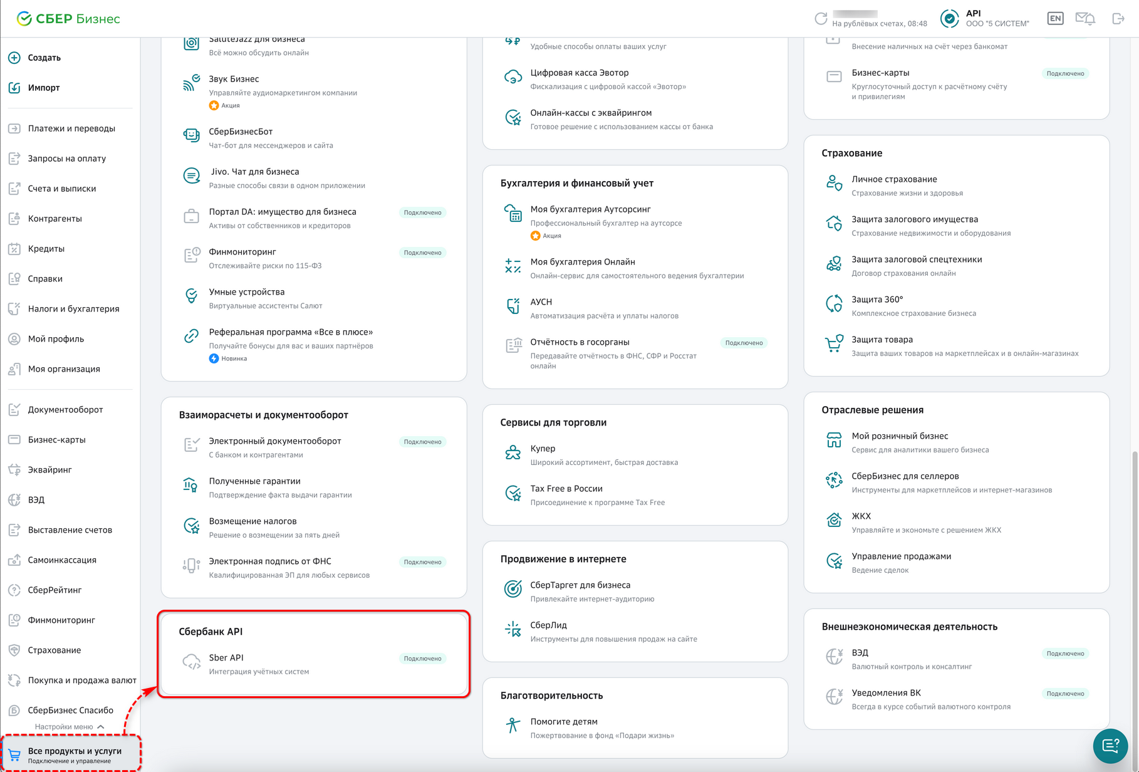Screen dimensions: 1139x772
Task: Open Отчётность в госорганы service
Action: [x=635, y=355]
